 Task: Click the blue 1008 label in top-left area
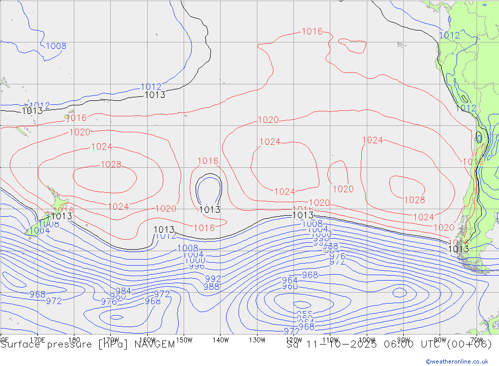(56, 46)
